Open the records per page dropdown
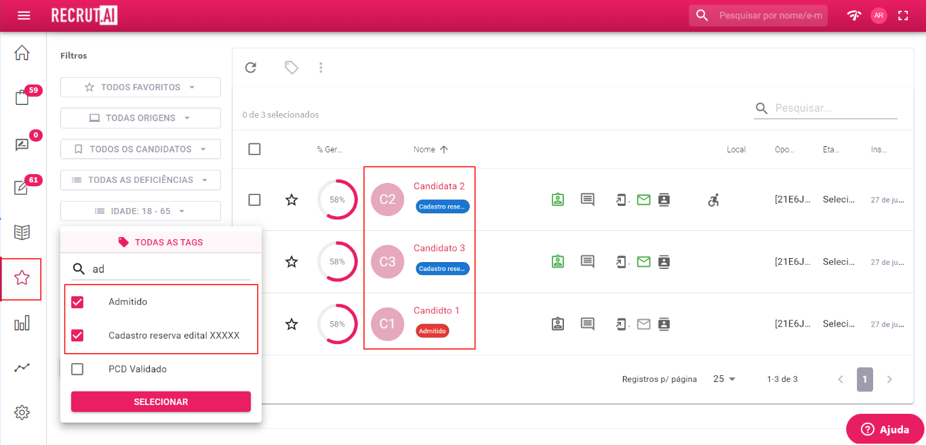This screenshot has width=926, height=445. (x=725, y=379)
